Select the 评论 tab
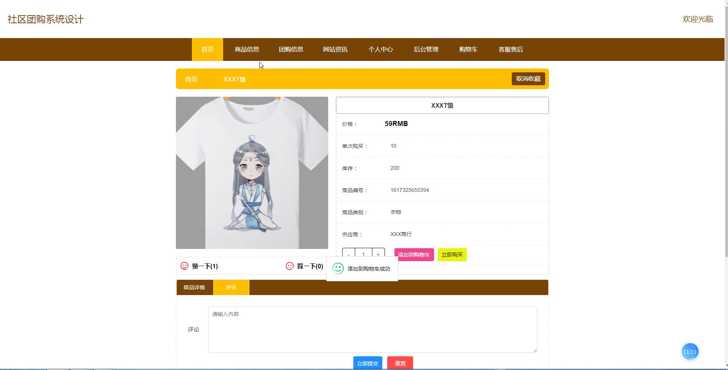 pyautogui.click(x=231, y=287)
